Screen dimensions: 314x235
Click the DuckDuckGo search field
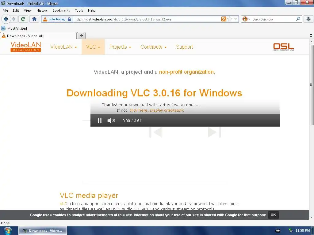273,19
